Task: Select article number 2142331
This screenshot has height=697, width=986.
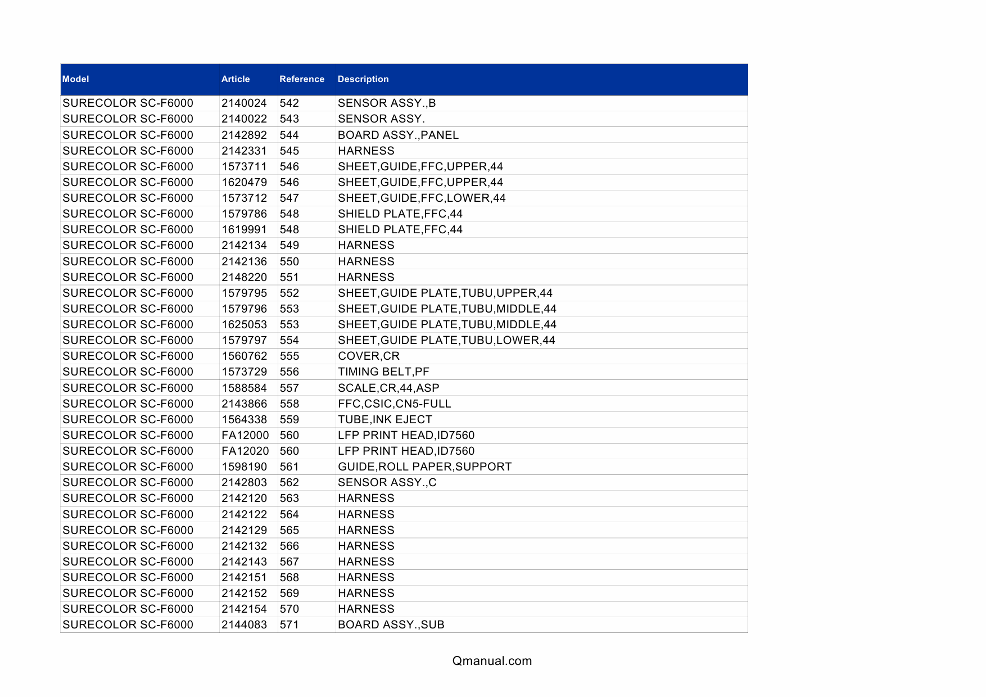Action: coord(244,151)
